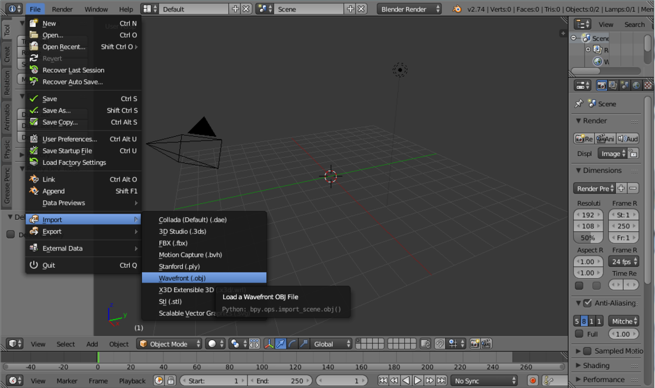The height and width of the screenshot is (388, 655).
Task: Select the scale manipulator icon
Action: click(304, 344)
